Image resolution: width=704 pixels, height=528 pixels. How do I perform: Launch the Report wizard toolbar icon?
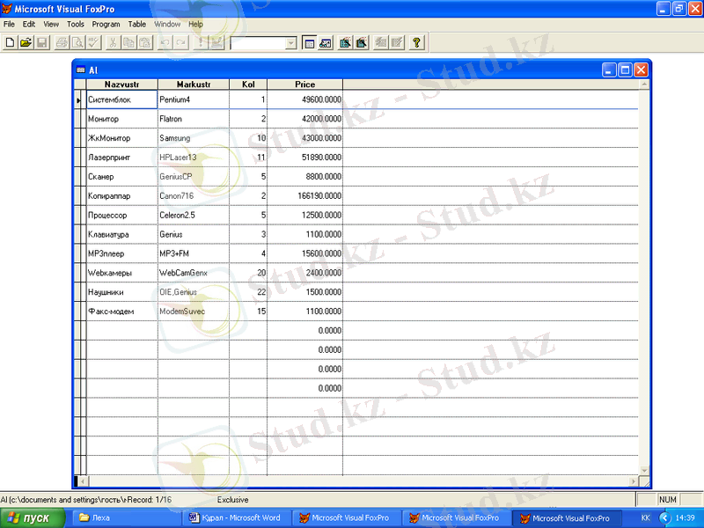[362, 42]
